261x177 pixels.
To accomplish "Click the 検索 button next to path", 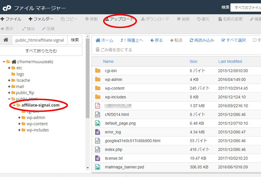I will coord(75,40).
